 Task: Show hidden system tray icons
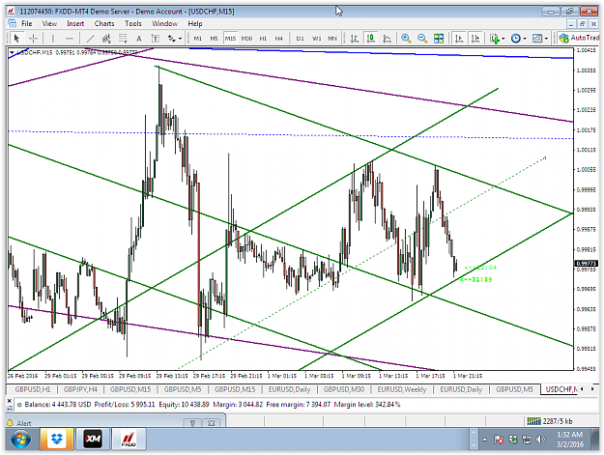pos(484,440)
